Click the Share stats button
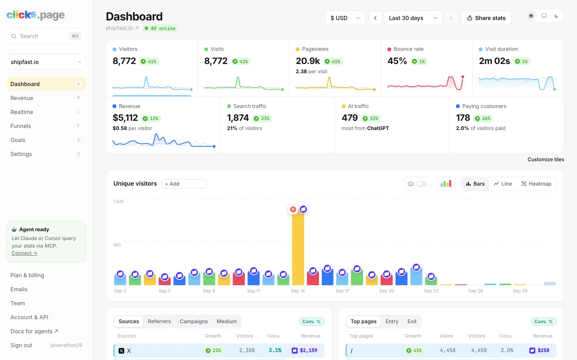The width and height of the screenshot is (577, 360). point(486,18)
